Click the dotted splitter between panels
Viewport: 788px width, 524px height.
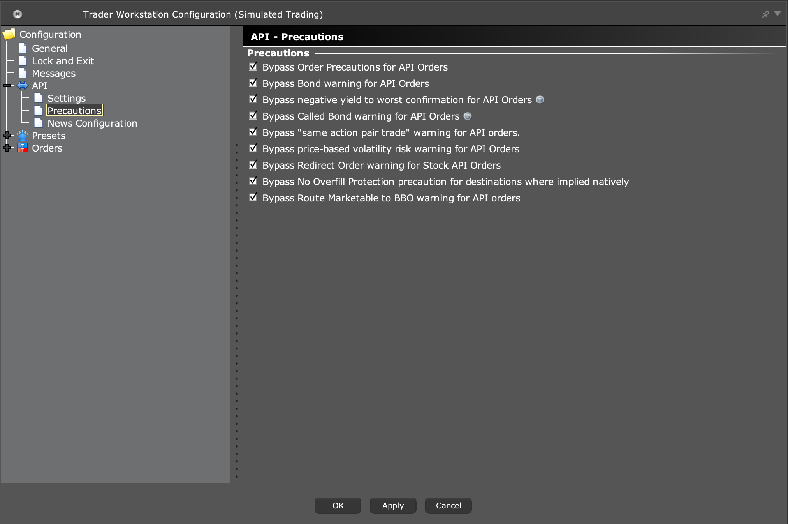point(237,314)
